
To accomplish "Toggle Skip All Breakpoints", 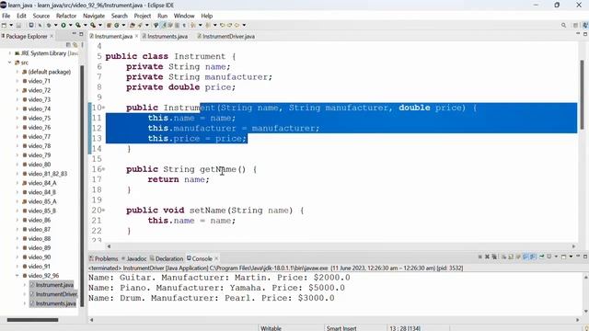I will click(x=40, y=25).
